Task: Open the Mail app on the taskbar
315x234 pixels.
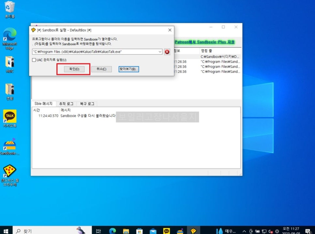Action: pyautogui.click(x=153, y=231)
